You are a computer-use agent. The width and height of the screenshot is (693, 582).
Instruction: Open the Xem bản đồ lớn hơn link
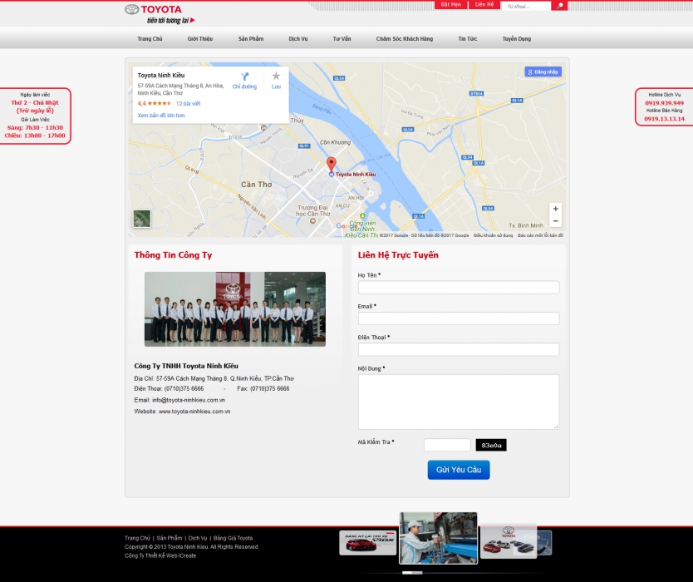tap(161, 116)
